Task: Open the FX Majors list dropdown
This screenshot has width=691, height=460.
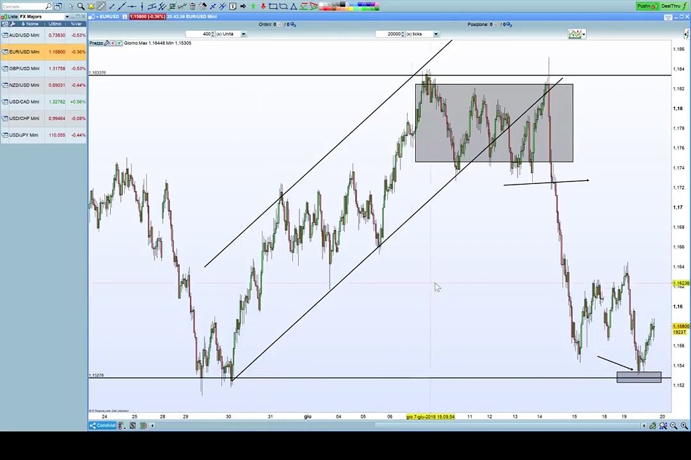Action: tap(67, 17)
